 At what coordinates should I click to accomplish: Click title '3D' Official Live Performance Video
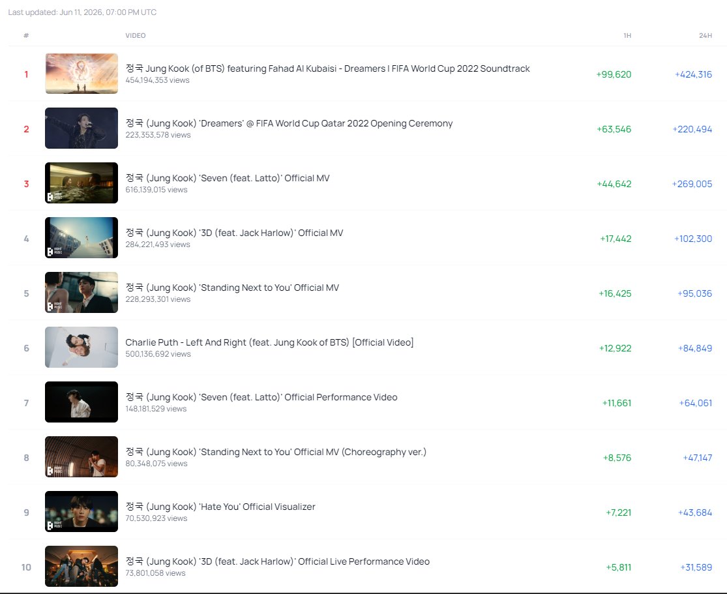tap(277, 561)
